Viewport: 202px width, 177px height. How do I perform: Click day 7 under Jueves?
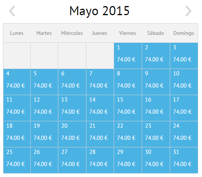coord(100,82)
